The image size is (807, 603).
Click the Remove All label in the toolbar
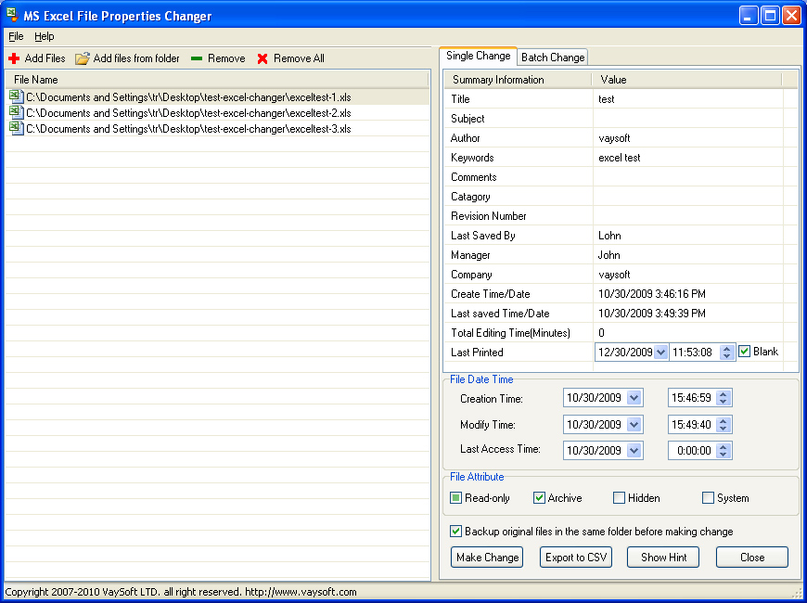[299, 58]
